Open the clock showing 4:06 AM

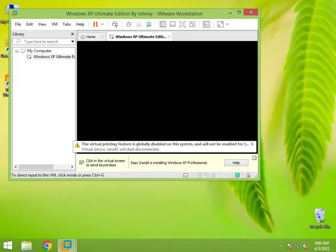click(x=322, y=246)
